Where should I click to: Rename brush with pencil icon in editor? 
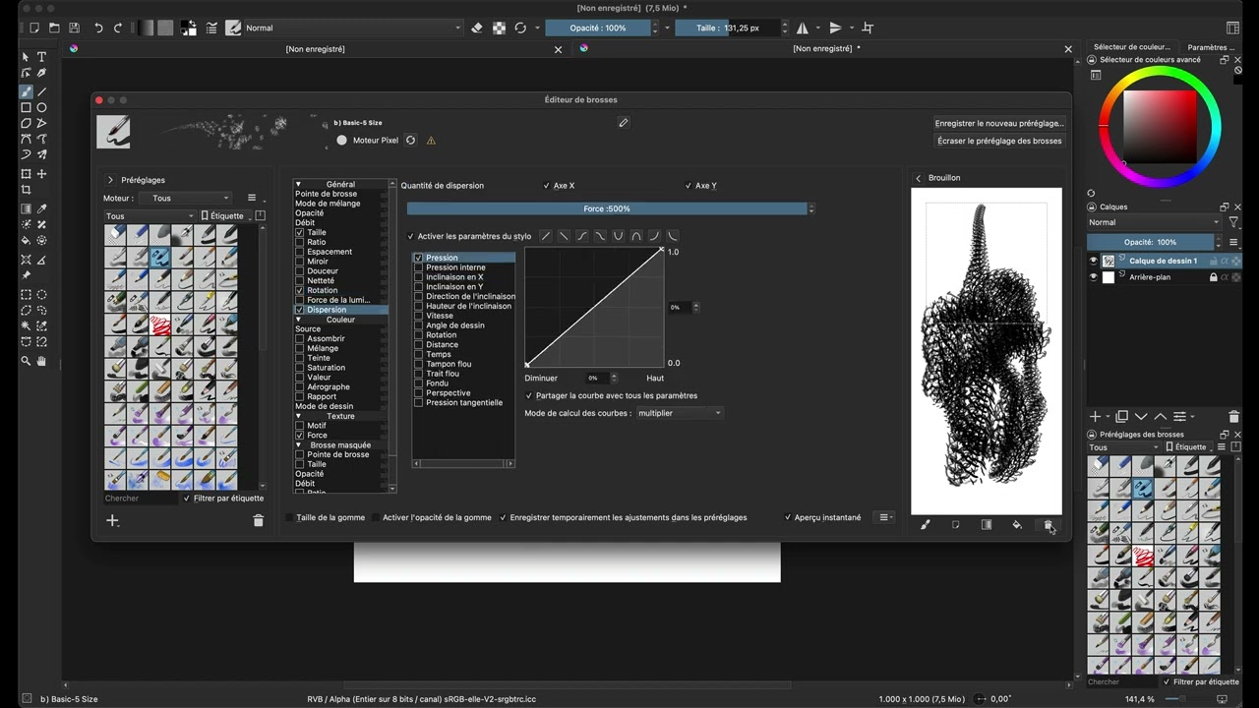[623, 123]
